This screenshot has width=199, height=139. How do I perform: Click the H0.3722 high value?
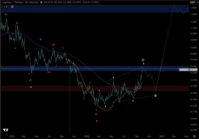[58, 2]
